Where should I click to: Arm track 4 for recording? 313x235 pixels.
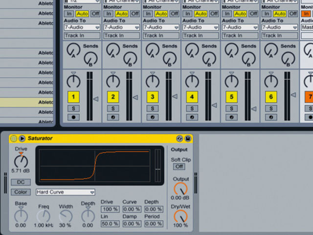192,117
